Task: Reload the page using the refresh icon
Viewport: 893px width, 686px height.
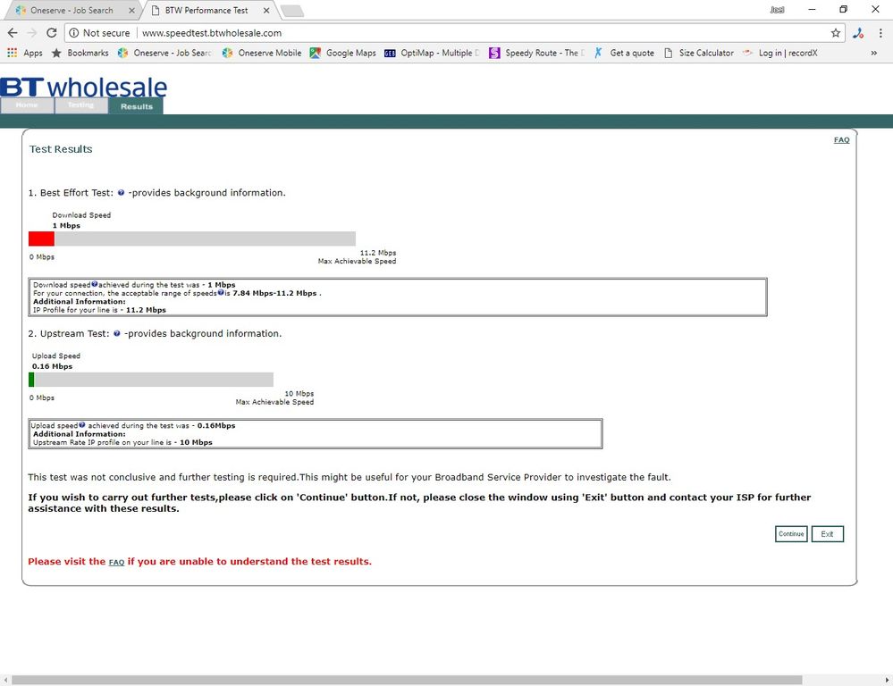Action: (x=52, y=33)
